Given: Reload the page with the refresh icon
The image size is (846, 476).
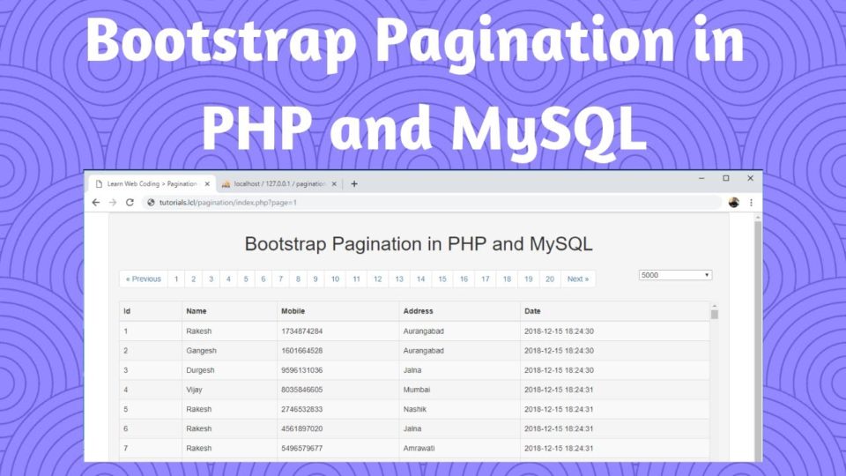Looking at the screenshot, I should tap(130, 203).
